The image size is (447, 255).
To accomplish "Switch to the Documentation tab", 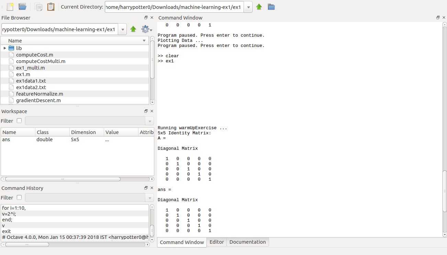I will (248, 242).
